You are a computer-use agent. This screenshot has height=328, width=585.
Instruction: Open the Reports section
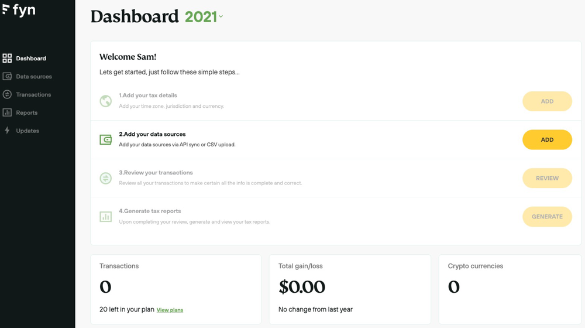tap(27, 112)
